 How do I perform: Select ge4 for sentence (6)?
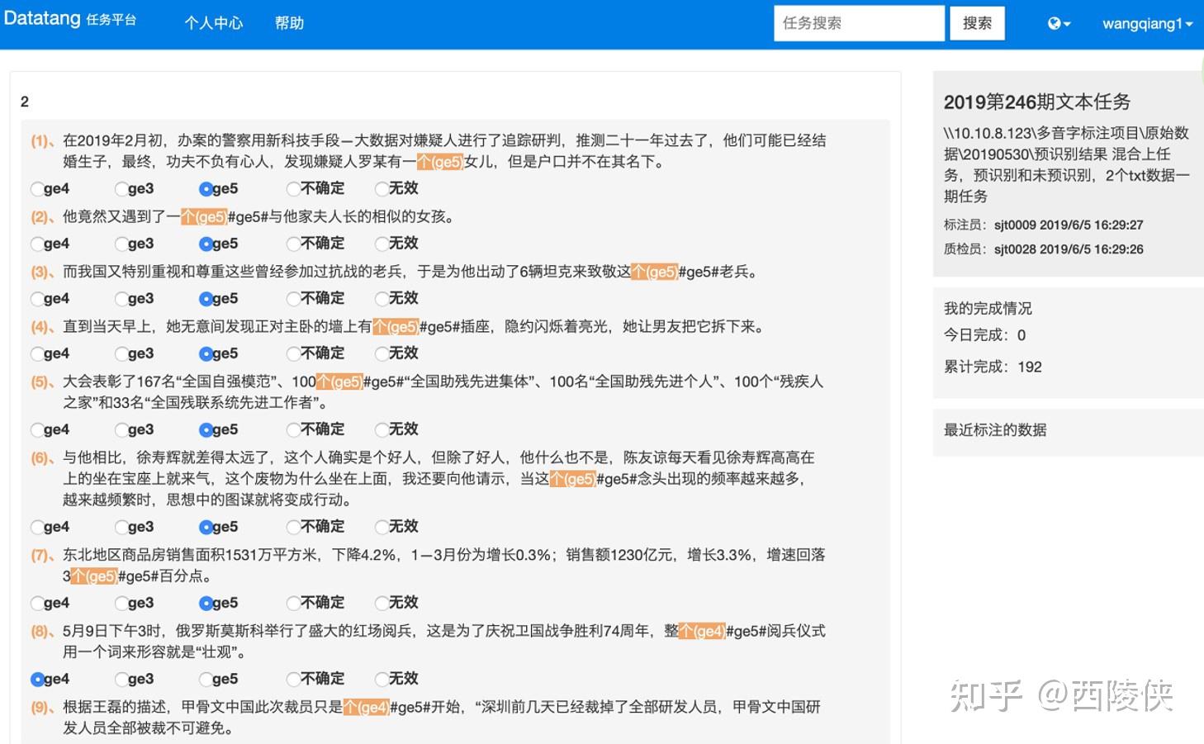(37, 527)
